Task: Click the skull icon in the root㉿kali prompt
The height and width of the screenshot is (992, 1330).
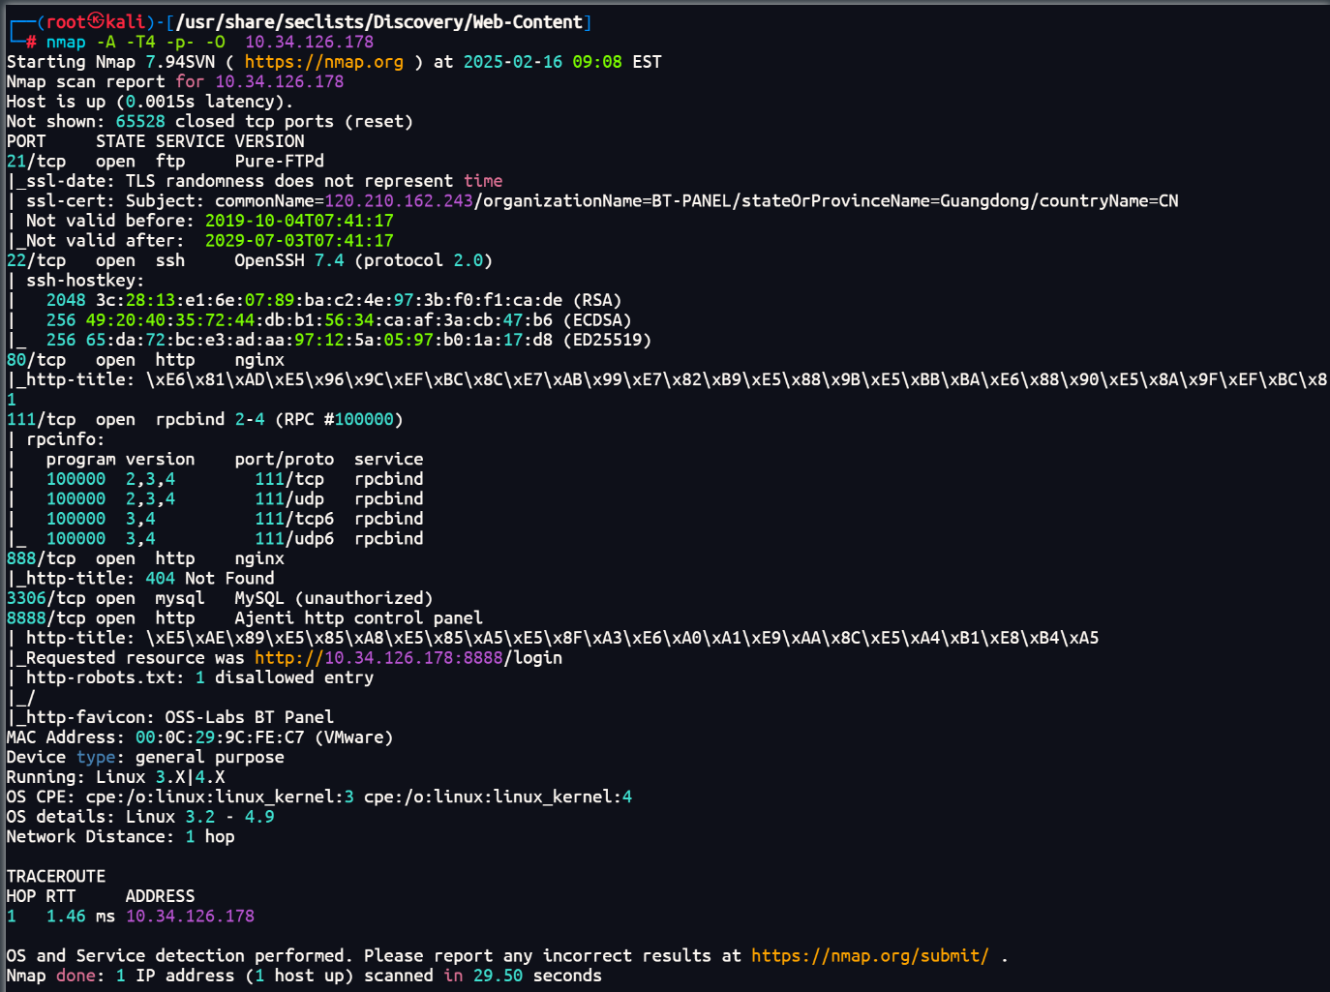Action: [x=96, y=21]
